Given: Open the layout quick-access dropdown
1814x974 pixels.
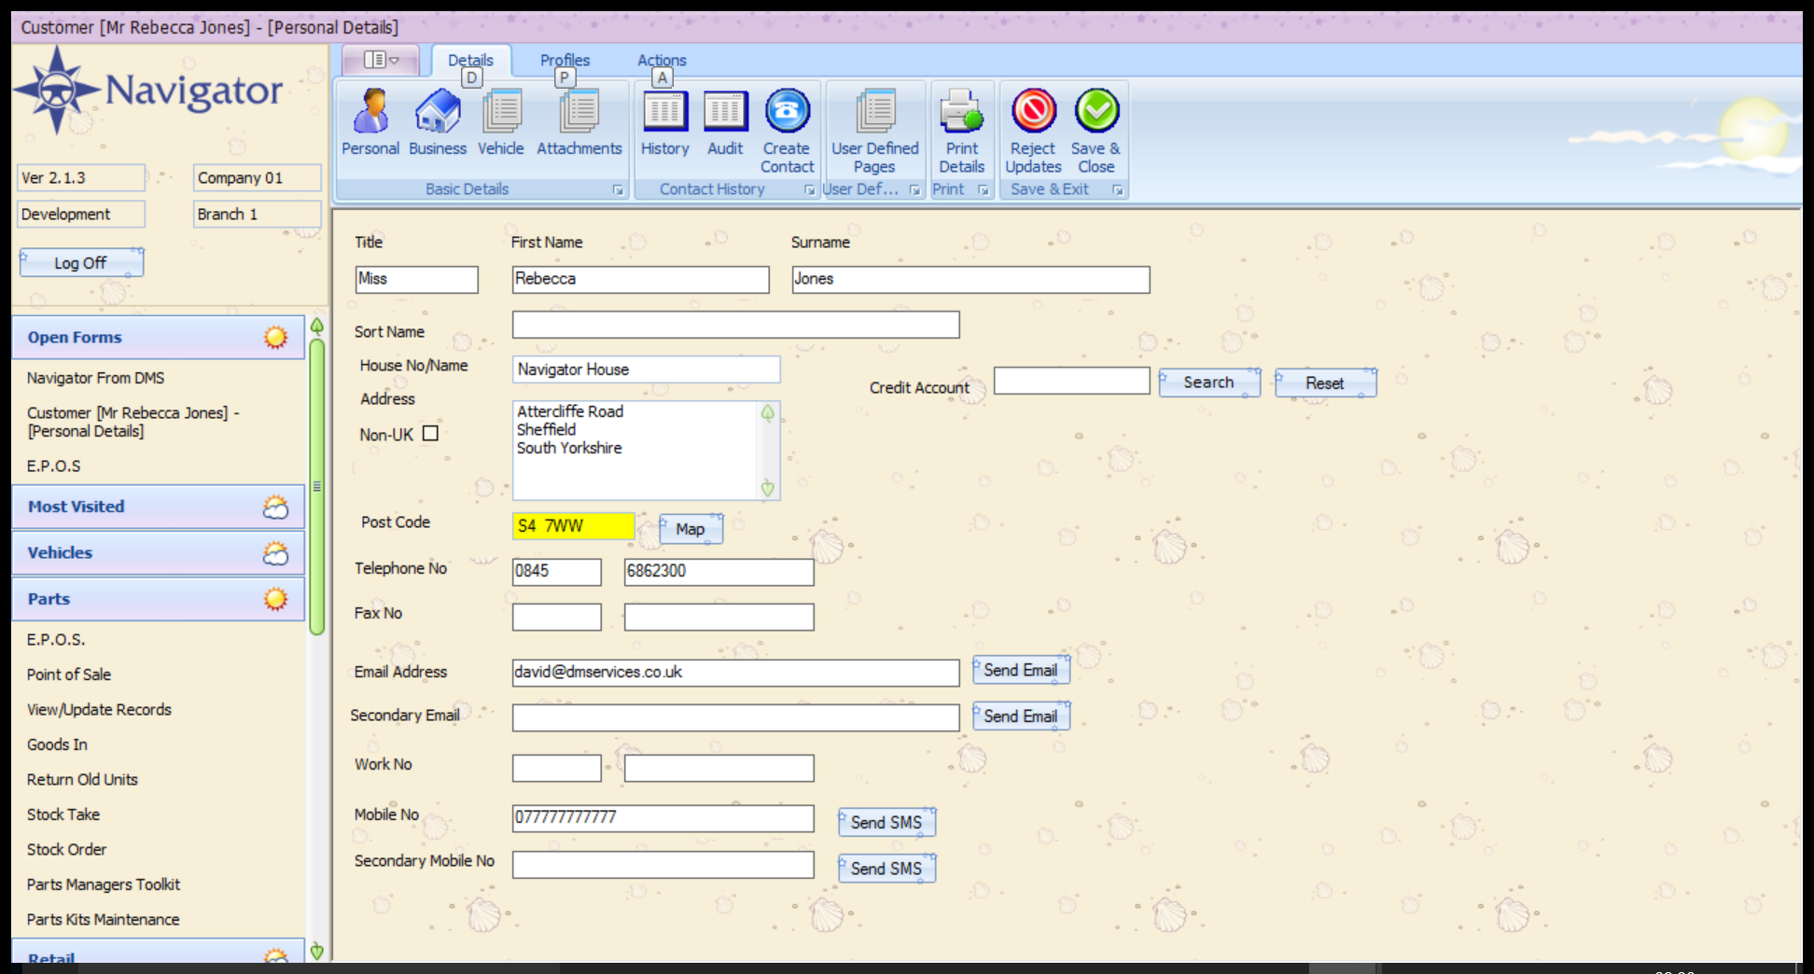Looking at the screenshot, I should pos(381,60).
